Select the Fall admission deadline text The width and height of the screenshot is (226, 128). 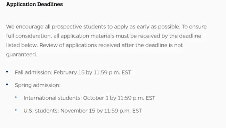pyautogui.click(x=73, y=72)
